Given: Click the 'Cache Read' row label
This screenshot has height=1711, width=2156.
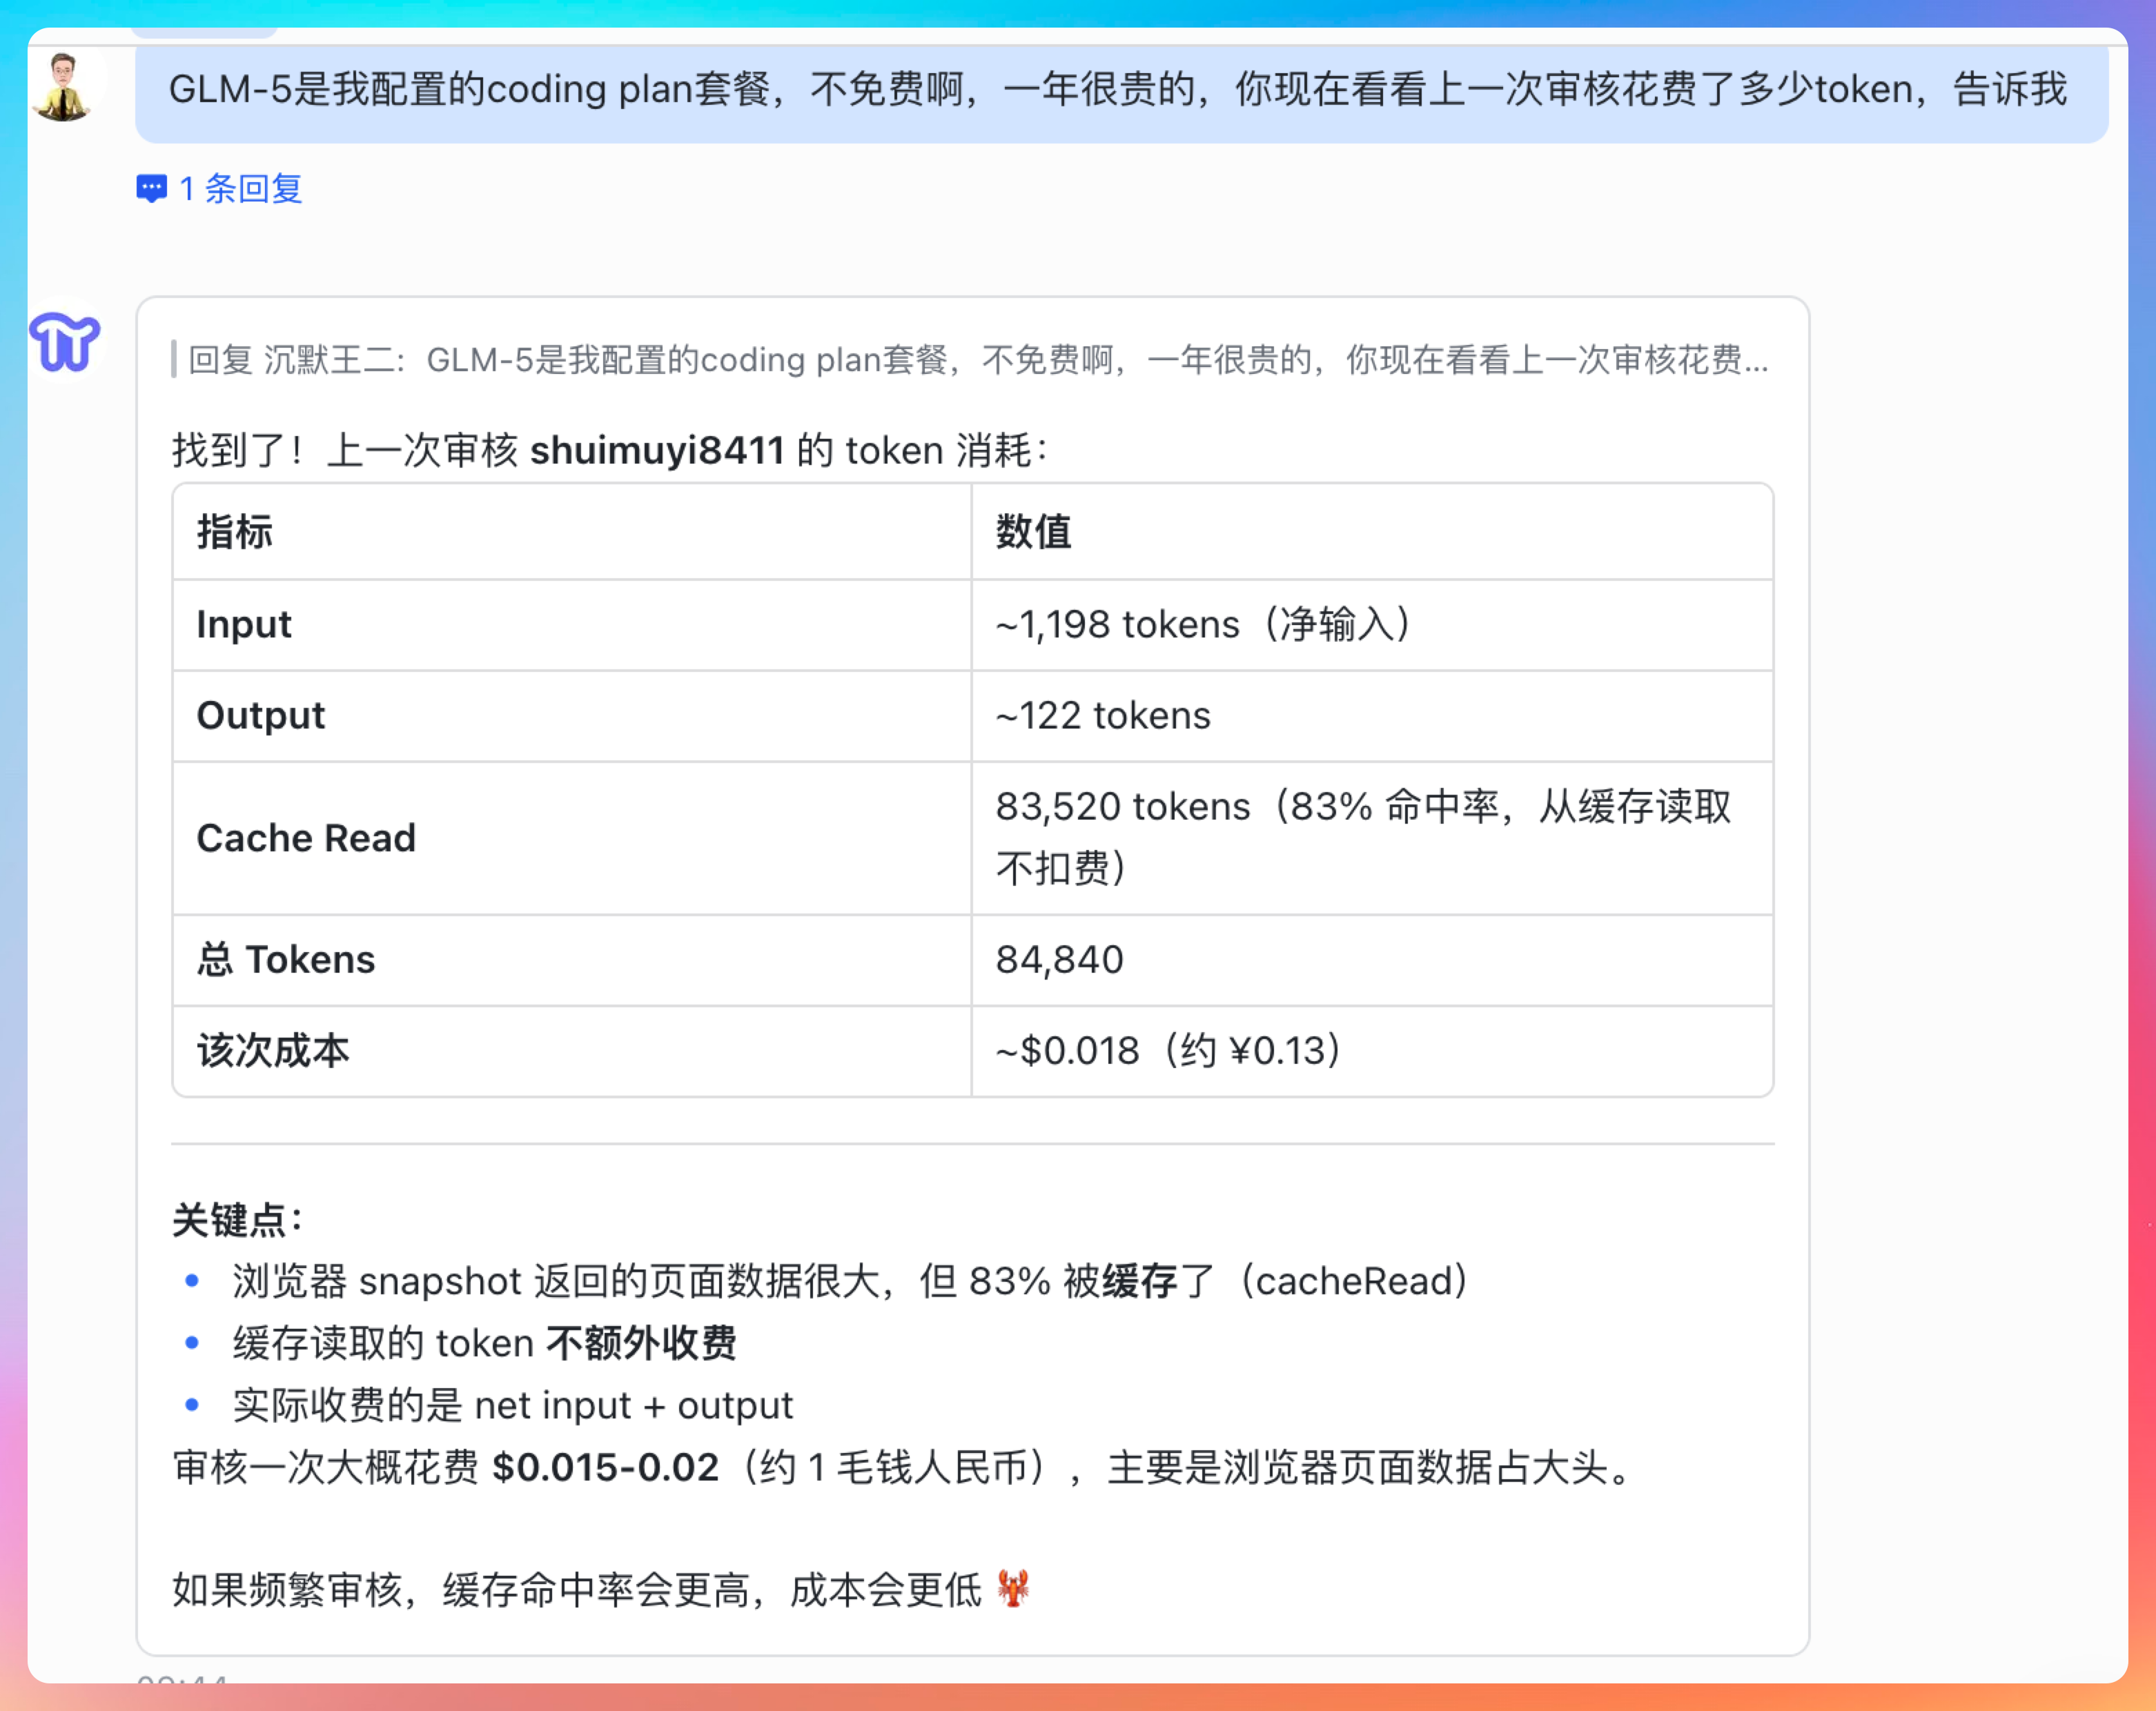Looking at the screenshot, I should [306, 838].
